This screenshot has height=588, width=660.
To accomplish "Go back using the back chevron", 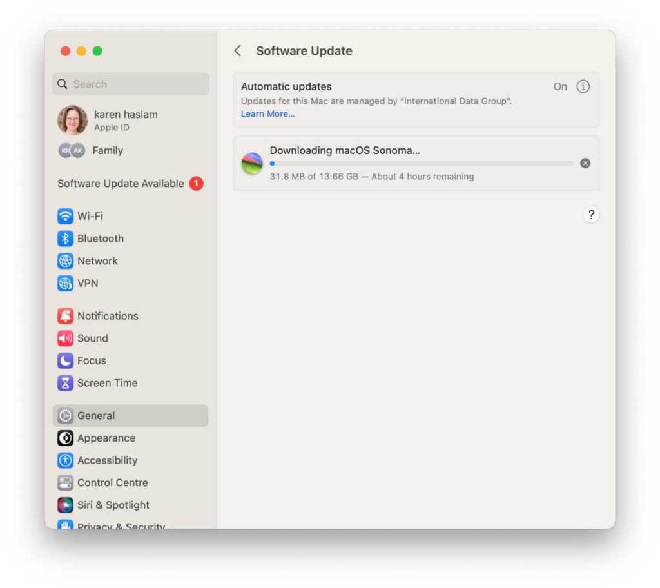I will click(238, 50).
